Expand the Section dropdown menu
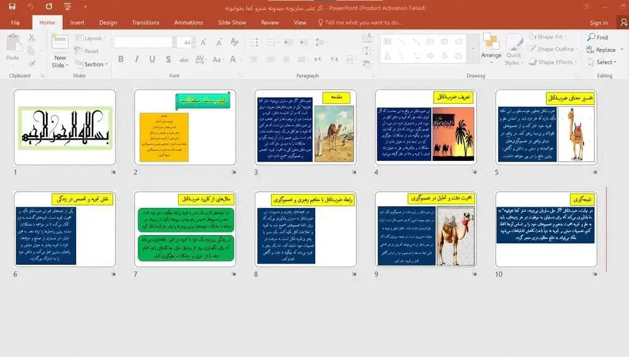 tap(92, 64)
